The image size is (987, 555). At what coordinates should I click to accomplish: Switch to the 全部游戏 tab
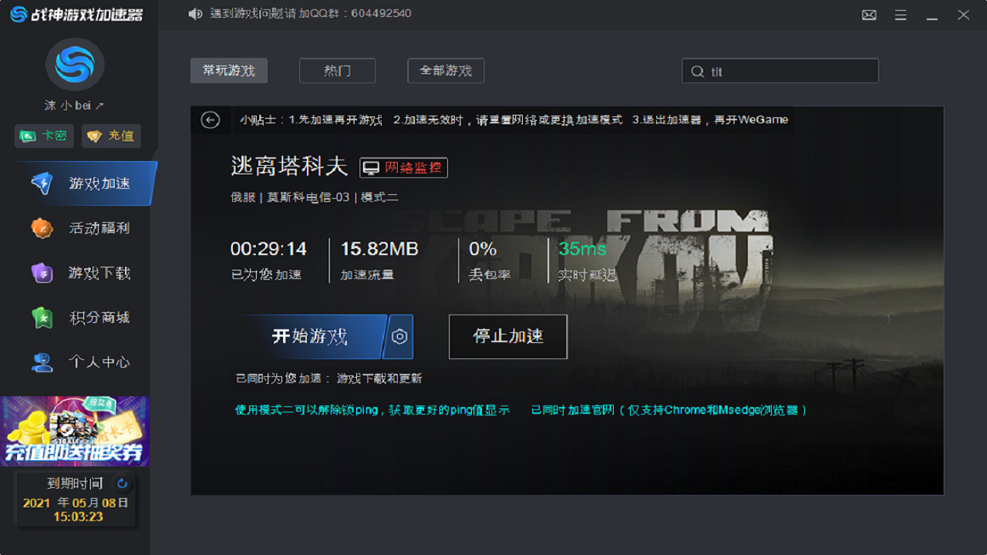(446, 70)
